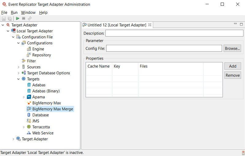
Task: Close the Untitled 12 editor tab
Action: point(150,25)
